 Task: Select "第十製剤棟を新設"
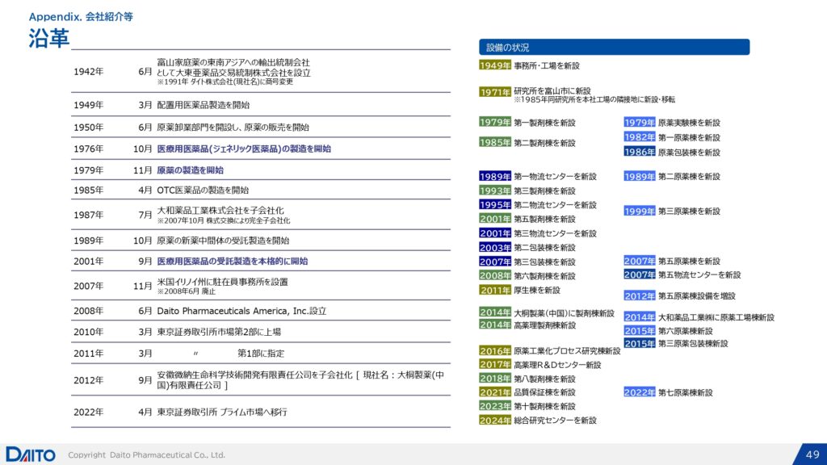pyautogui.click(x=545, y=407)
